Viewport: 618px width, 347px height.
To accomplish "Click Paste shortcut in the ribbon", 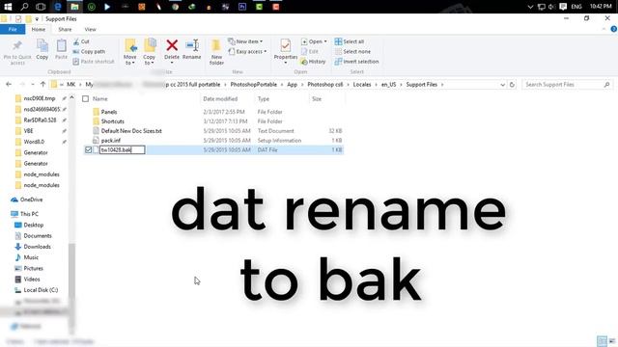I will coord(94,62).
